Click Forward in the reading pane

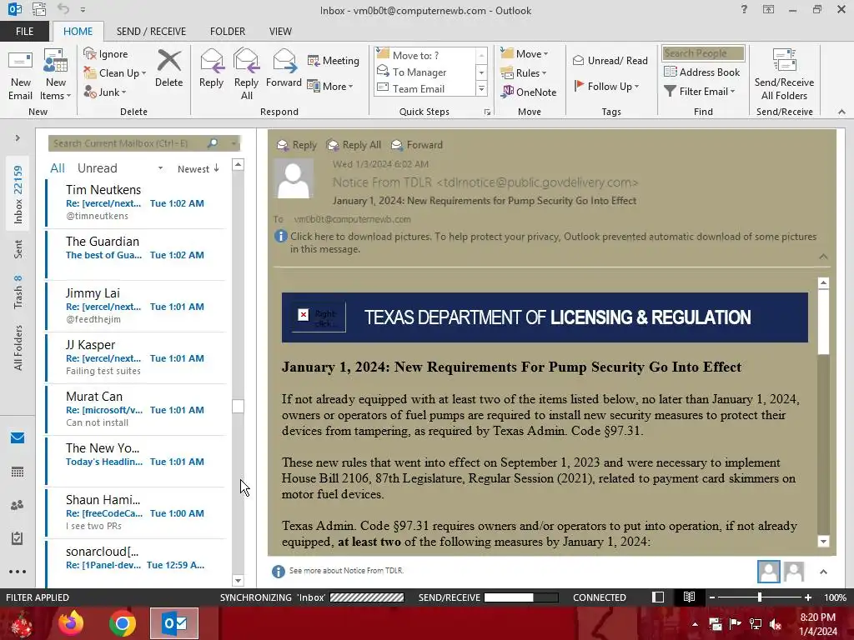click(x=417, y=145)
